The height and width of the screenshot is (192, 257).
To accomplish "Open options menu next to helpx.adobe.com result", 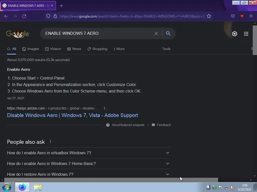I will click(104, 108).
